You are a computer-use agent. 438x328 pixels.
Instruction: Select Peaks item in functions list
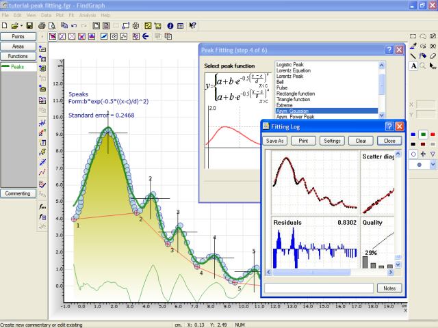[18, 67]
